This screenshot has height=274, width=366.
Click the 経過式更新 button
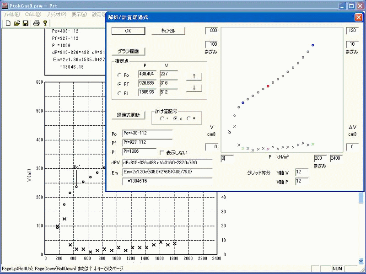[x=128, y=115]
